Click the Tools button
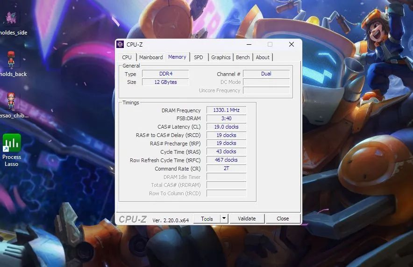The width and height of the screenshot is (413, 267). coord(207,219)
